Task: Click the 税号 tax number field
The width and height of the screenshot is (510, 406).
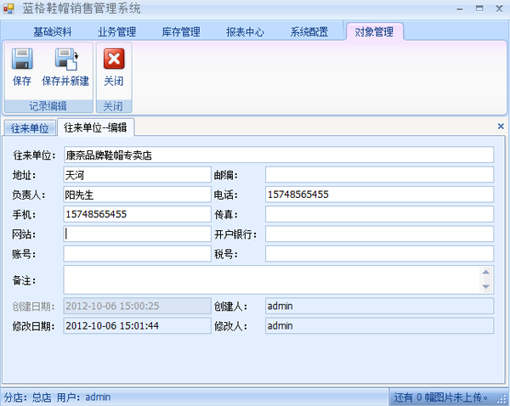Action: 379,253
